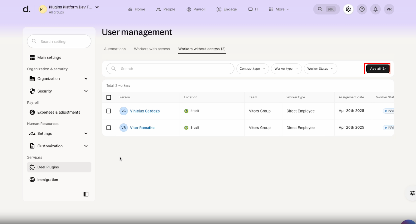The image size is (416, 224).
Task: Open the notifications bell
Action: (x=375, y=9)
